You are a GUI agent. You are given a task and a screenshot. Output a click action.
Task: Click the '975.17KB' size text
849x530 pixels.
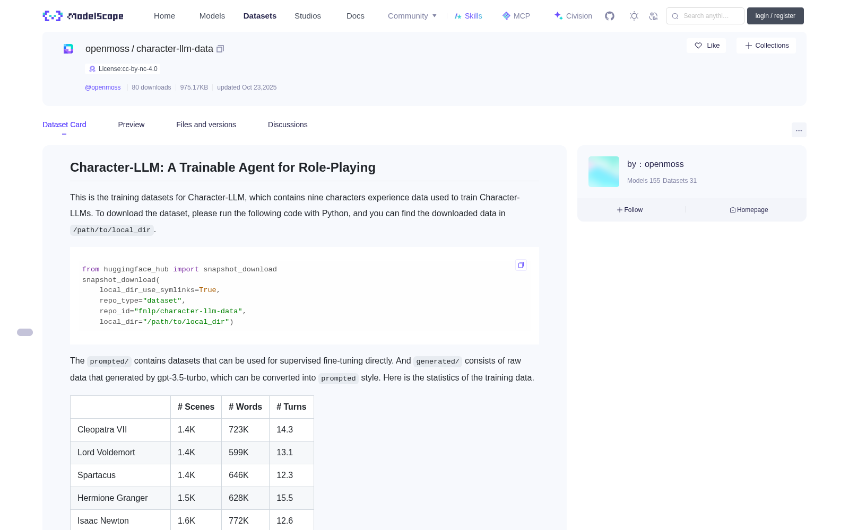(194, 87)
